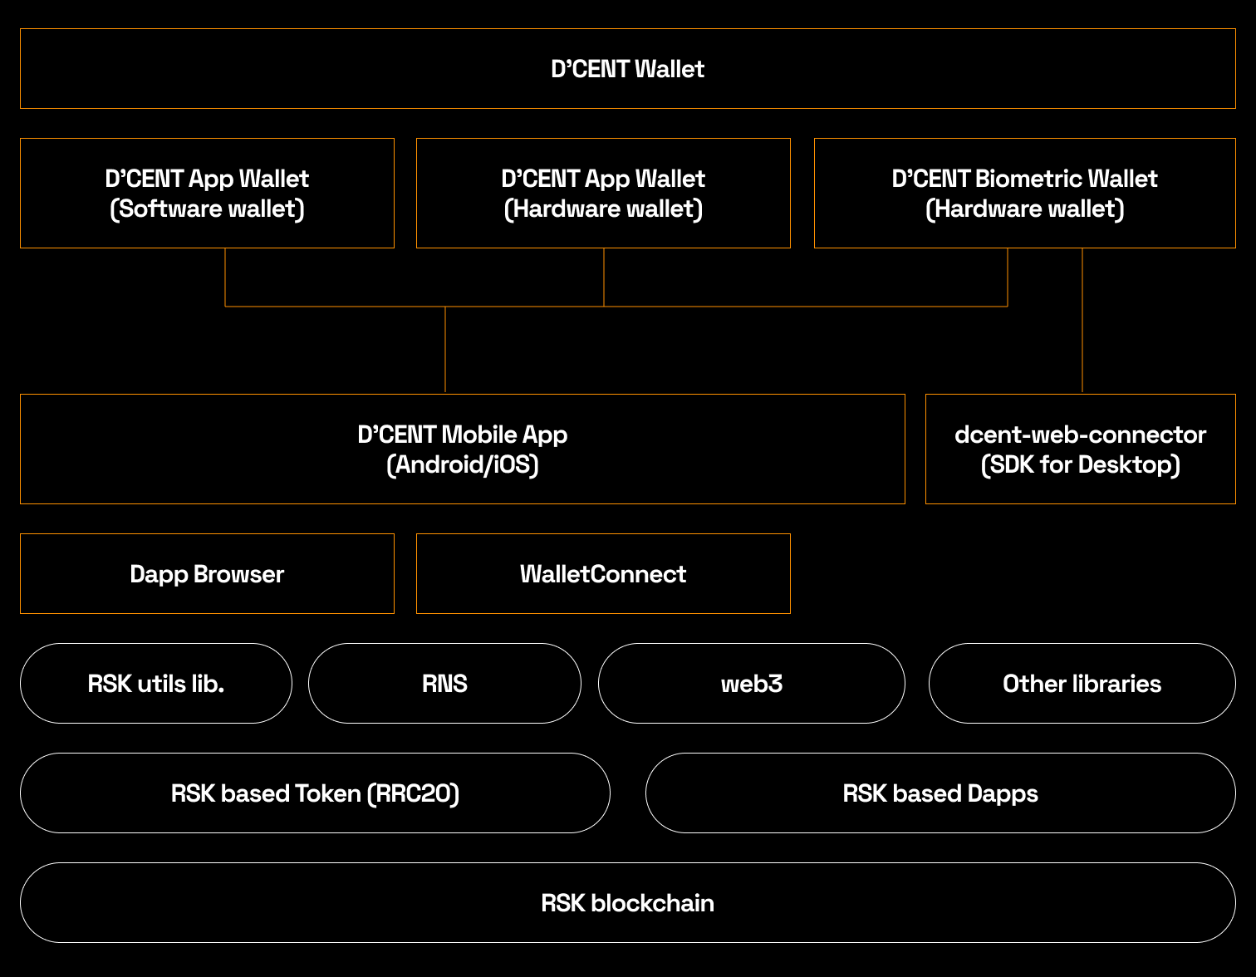The width and height of the screenshot is (1256, 977).
Task: Click the RNS pill
Action: [444, 684]
